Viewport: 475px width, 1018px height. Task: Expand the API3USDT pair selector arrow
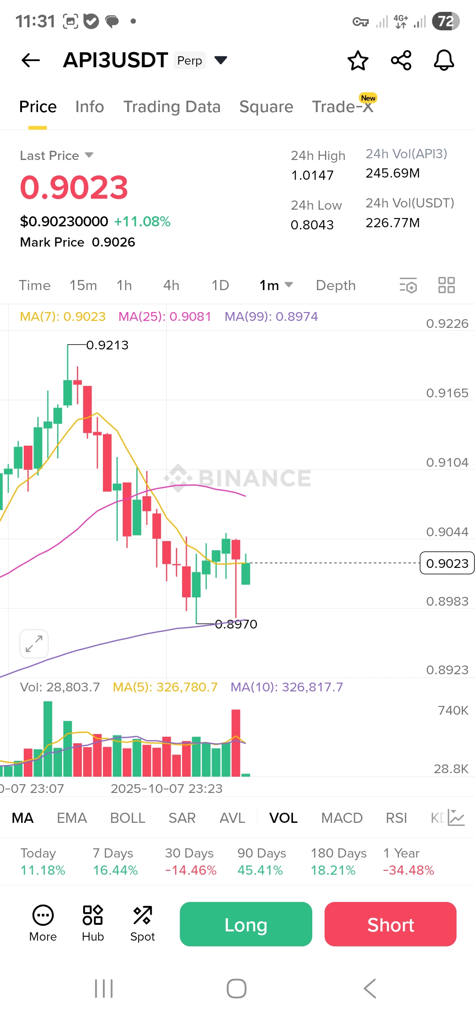220,60
